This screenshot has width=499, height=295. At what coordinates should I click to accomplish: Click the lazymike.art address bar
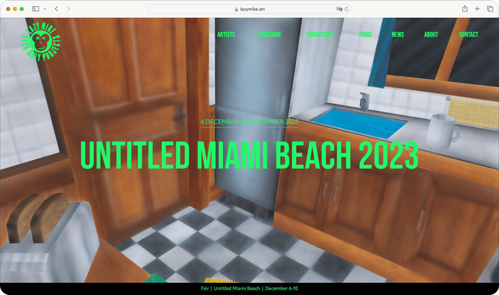tap(249, 9)
